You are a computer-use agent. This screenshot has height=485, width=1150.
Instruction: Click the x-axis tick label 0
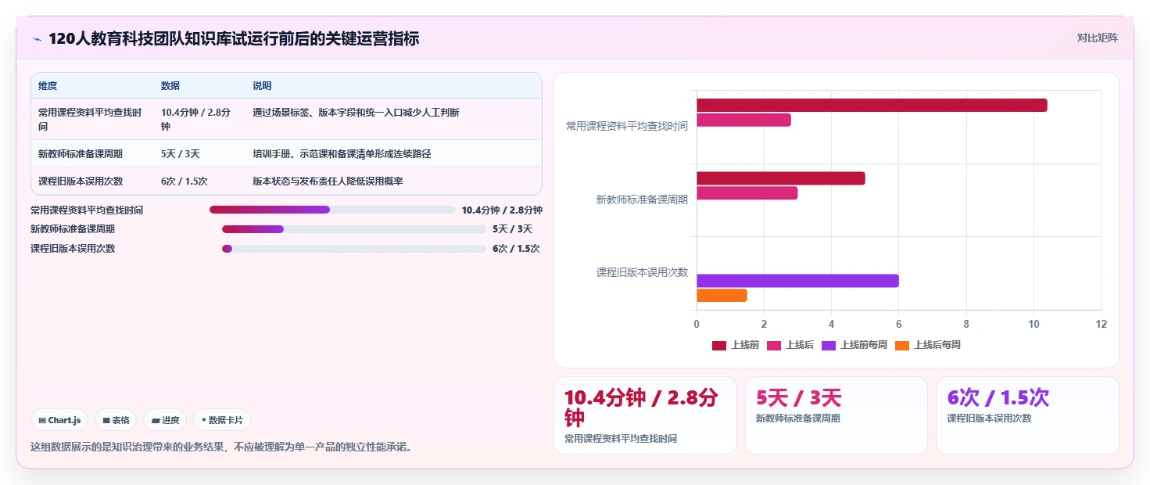[x=697, y=324]
